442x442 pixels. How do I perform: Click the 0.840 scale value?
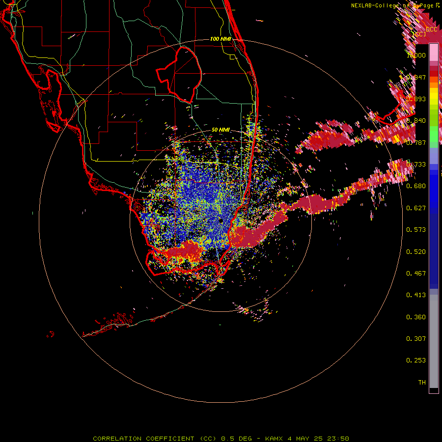(x=416, y=121)
